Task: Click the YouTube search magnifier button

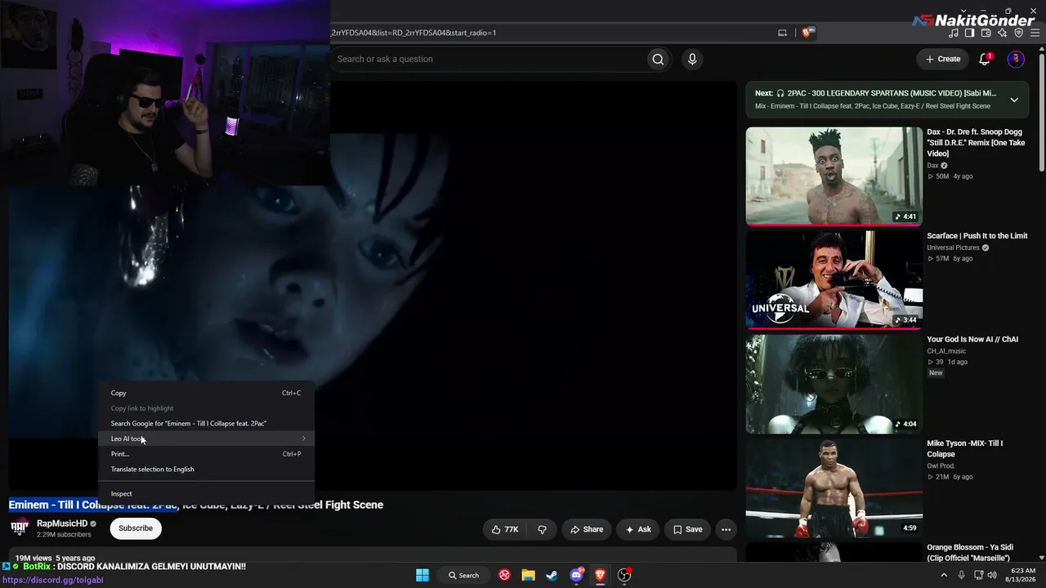Action: click(x=657, y=59)
